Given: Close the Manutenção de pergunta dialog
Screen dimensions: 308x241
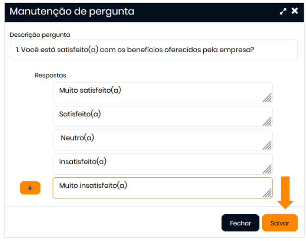Looking at the screenshot, I should (x=295, y=11).
